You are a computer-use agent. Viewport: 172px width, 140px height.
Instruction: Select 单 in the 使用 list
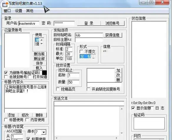tap(37, 40)
